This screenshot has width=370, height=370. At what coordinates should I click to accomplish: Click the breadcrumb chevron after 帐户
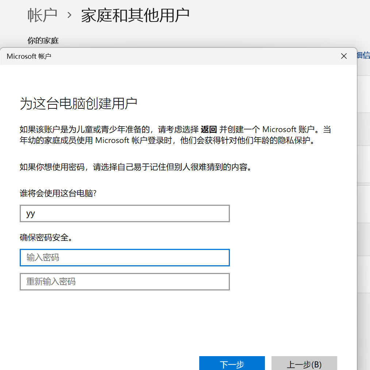[69, 15]
